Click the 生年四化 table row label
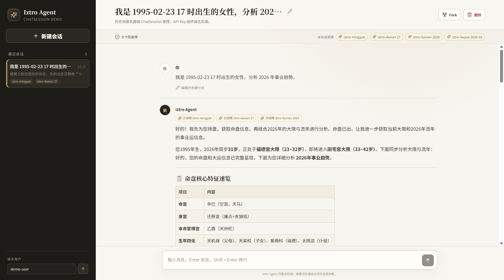Viewport: 504px width, 280px height. coord(187,241)
